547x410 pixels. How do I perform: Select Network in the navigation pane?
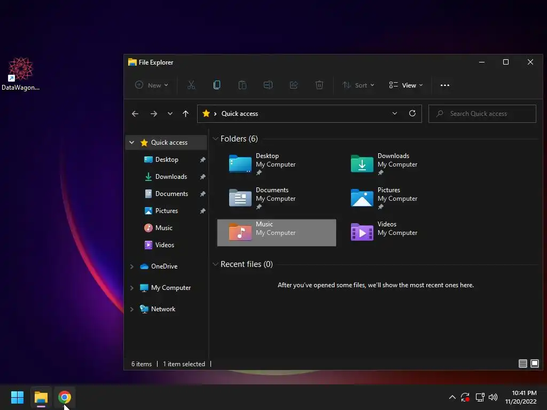(163, 309)
